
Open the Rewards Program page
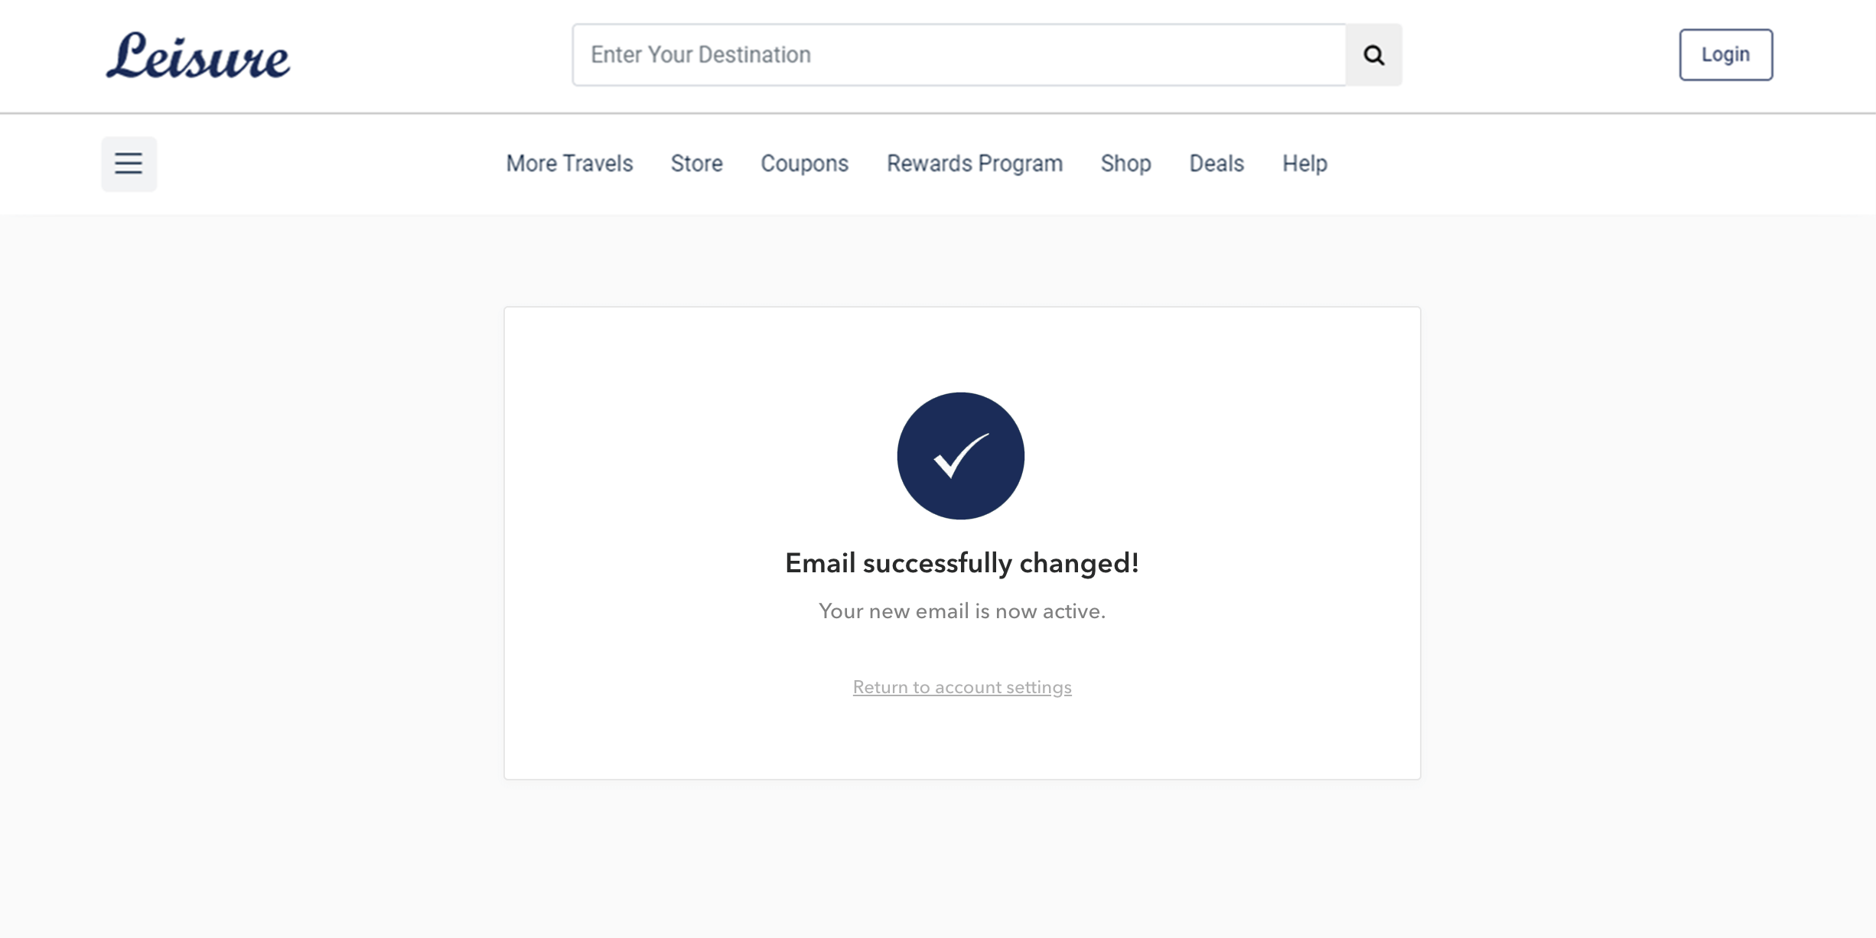(x=975, y=164)
